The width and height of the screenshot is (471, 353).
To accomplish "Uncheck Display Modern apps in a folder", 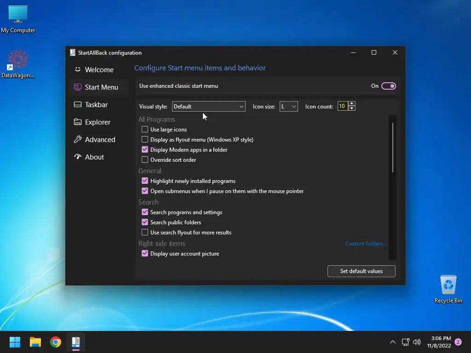I will tap(145, 149).
